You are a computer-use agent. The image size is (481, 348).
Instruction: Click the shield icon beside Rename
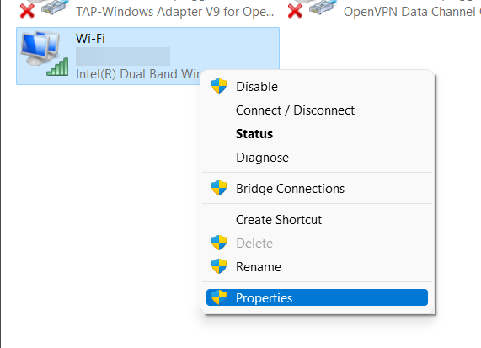[219, 266]
